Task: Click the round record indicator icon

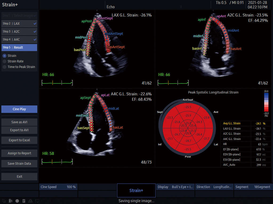Action: pos(17,201)
